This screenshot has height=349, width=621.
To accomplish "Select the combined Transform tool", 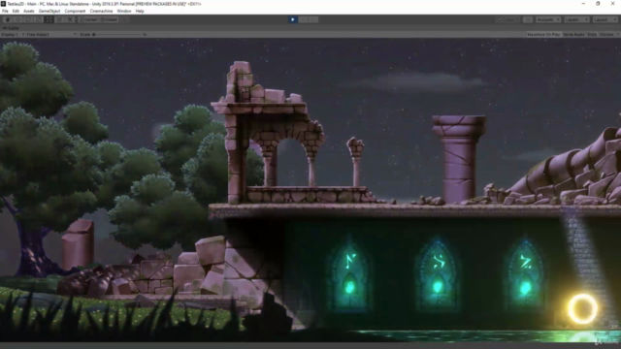I will [x=59, y=19].
